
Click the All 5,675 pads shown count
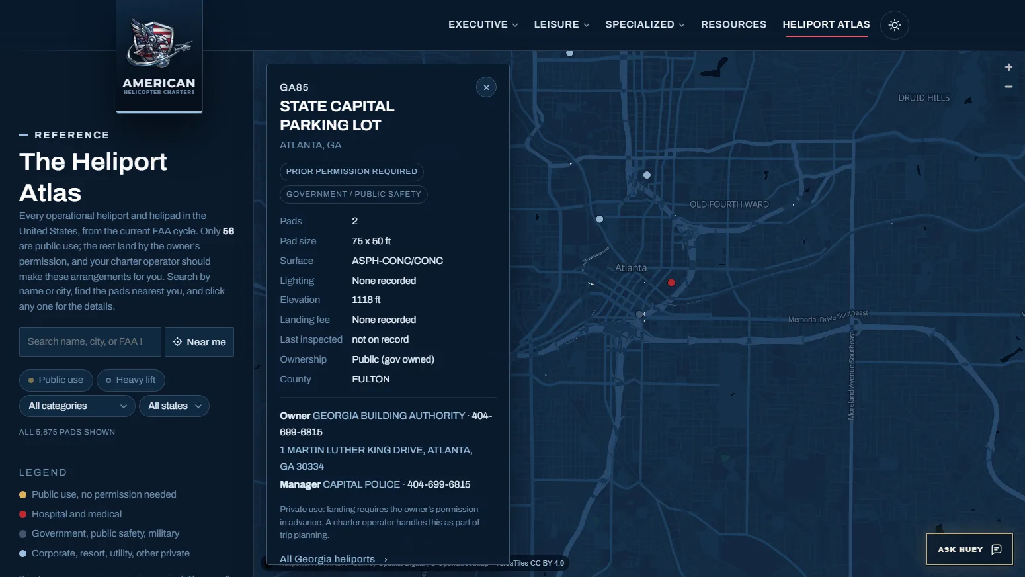67,432
